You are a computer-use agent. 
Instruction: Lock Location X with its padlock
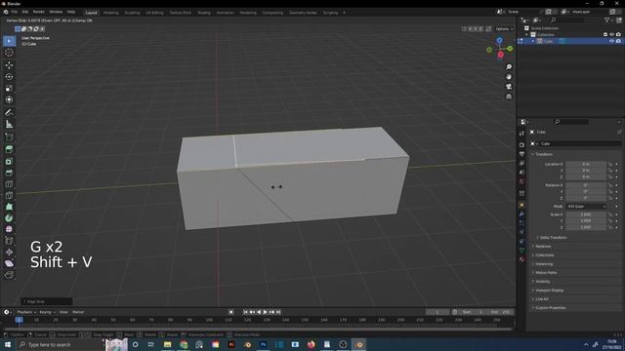coord(610,164)
